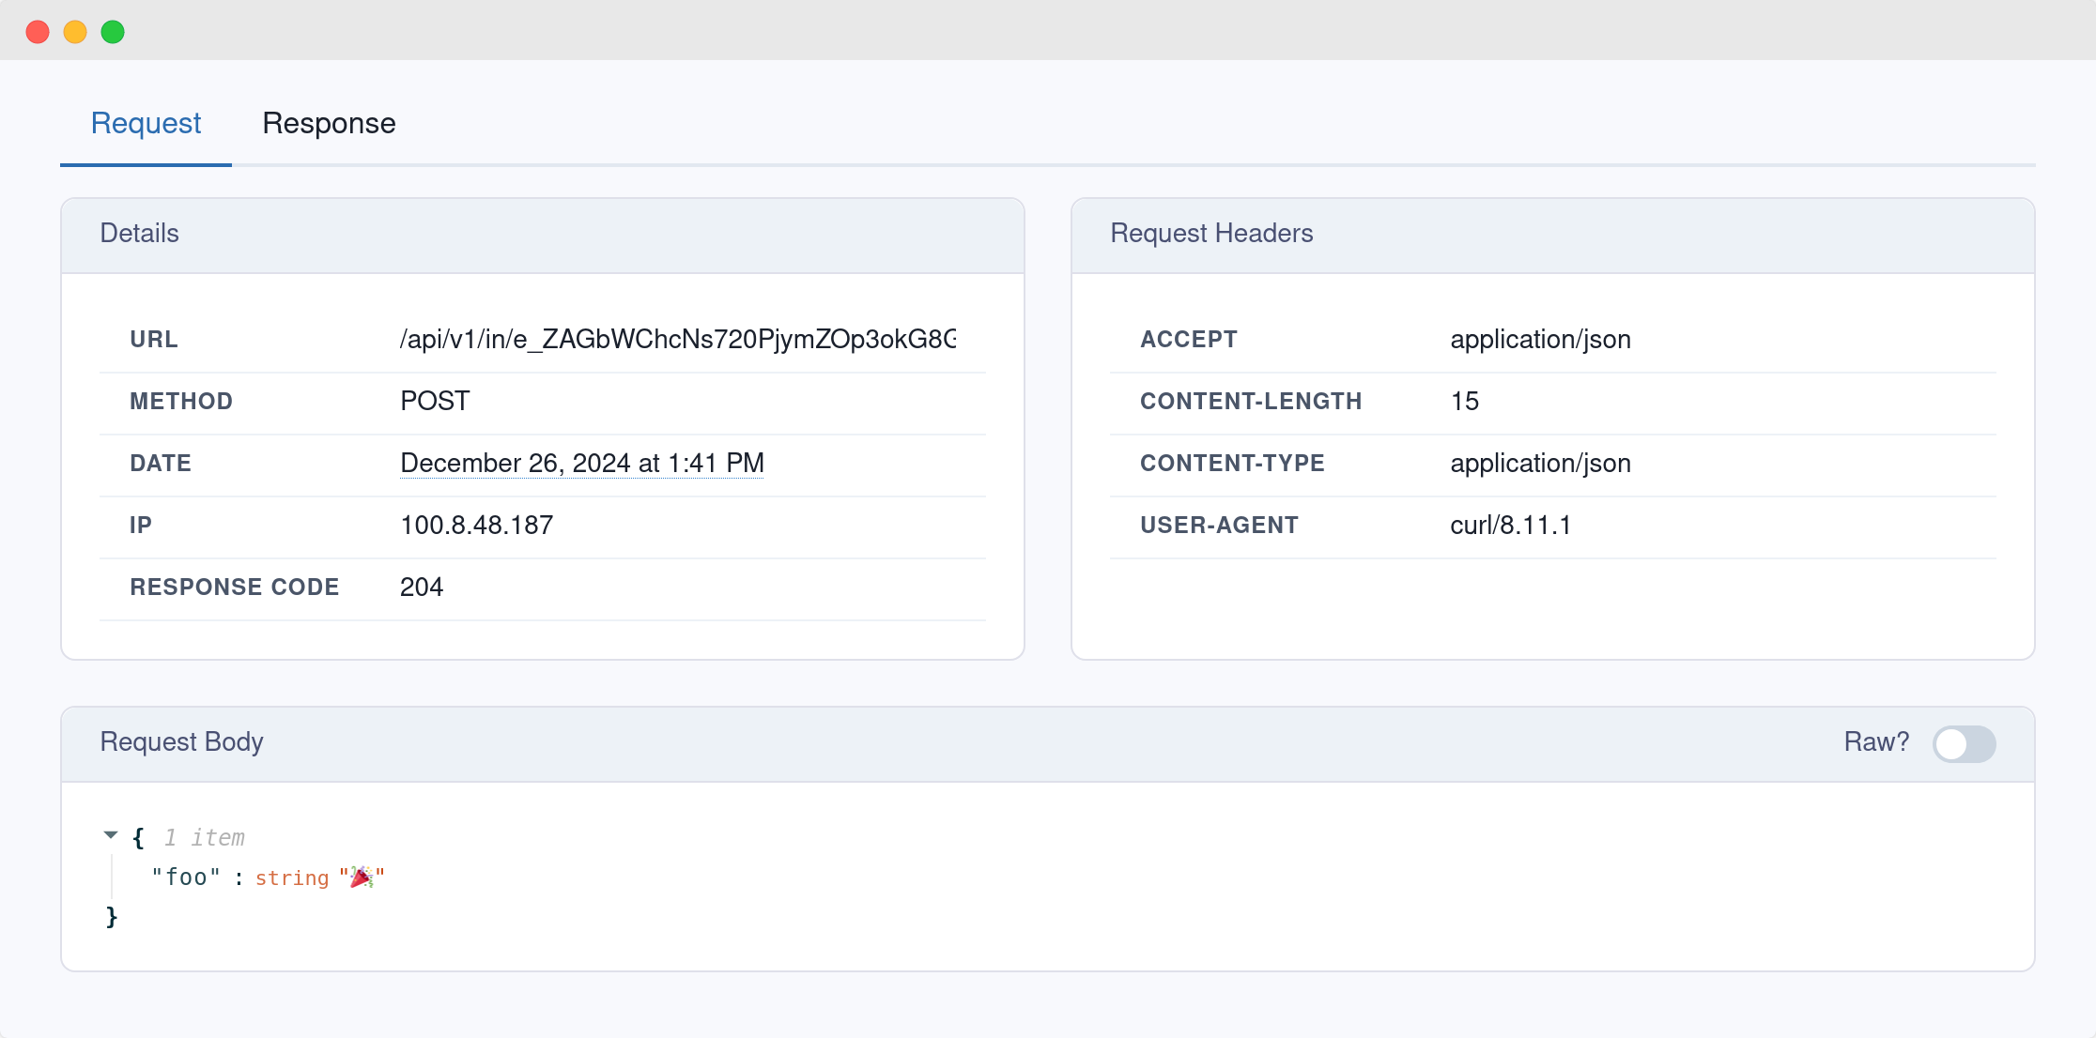Collapse the JSON object tree arrow
This screenshot has width=2096, height=1038.
pyautogui.click(x=111, y=834)
